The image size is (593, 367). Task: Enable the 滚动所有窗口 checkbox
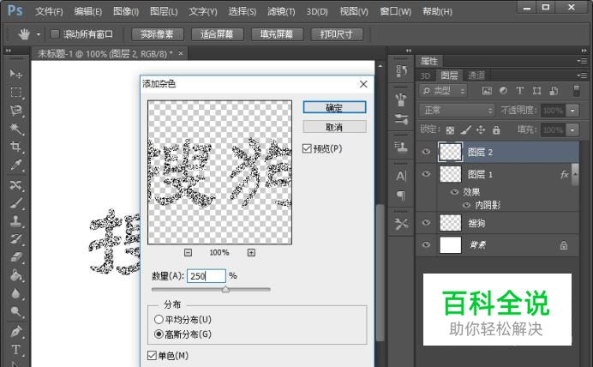(x=55, y=34)
